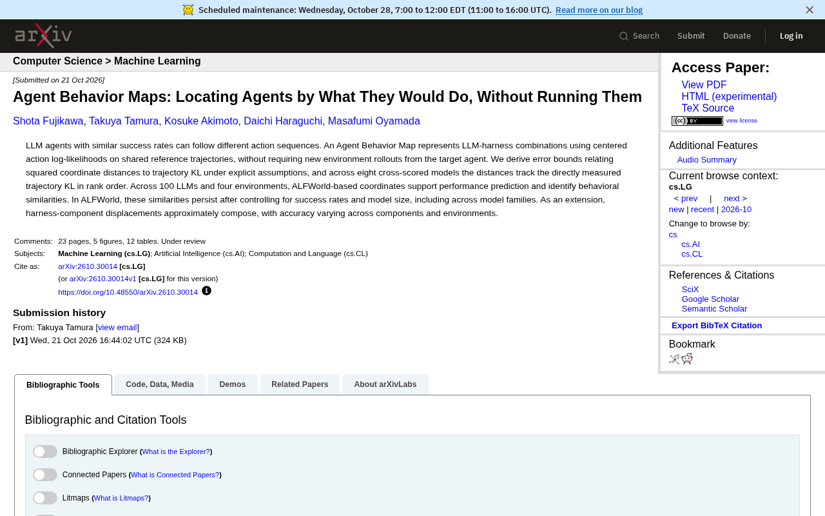
Task: Open HTML (experimental) version
Action: coord(729,97)
